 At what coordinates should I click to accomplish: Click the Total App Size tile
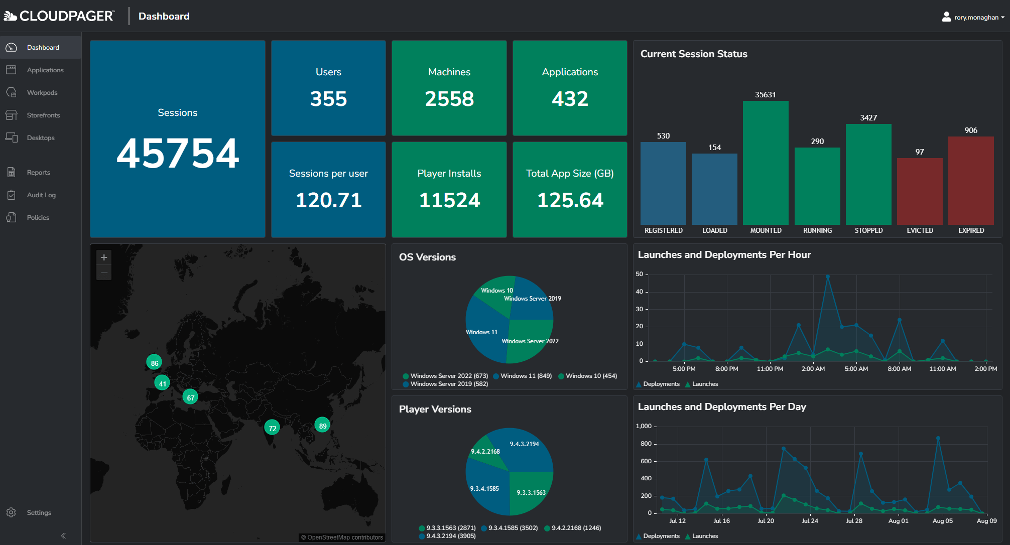[x=570, y=190]
